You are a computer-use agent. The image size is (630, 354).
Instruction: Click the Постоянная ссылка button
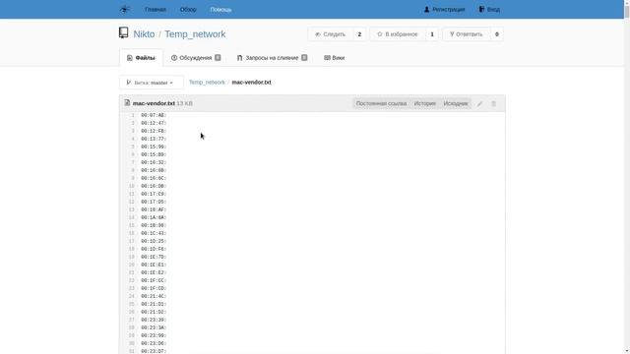[381, 103]
